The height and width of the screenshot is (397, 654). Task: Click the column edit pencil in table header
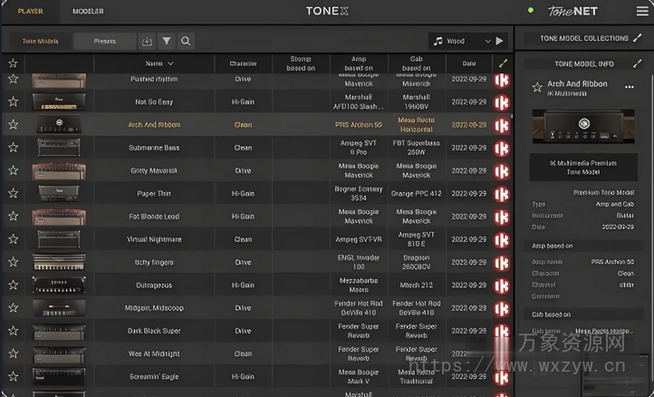(x=503, y=63)
